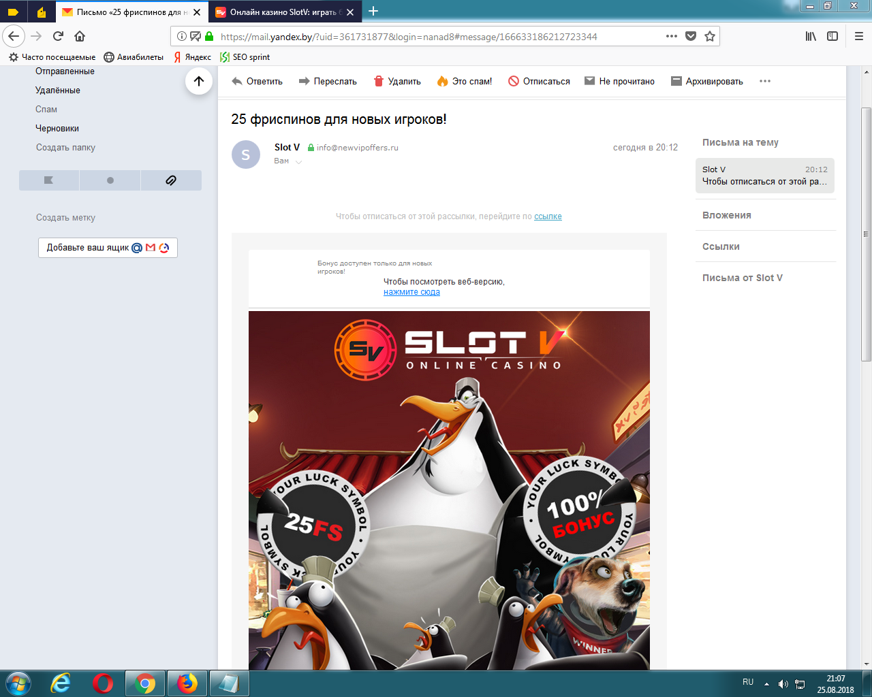Bookmark this page with the star icon

(x=710, y=36)
